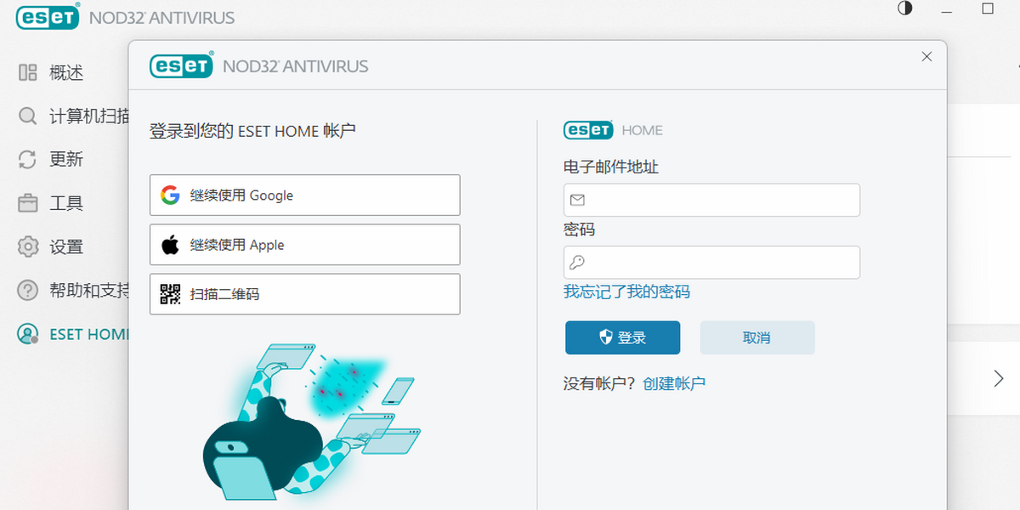Click the 登录到您的 ESET HOME 帐户 heading
The height and width of the screenshot is (510, 1020).
click(252, 131)
